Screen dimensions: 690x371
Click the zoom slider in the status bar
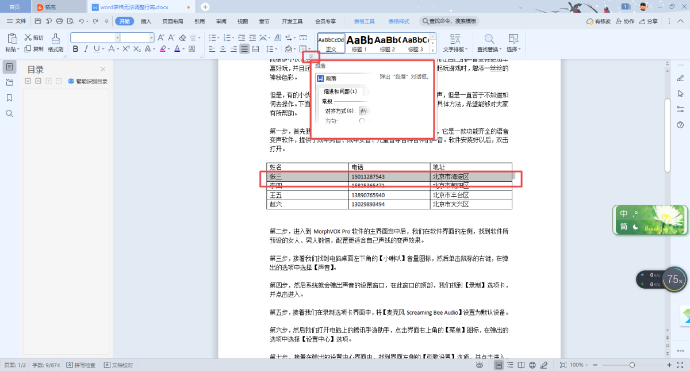(632, 365)
